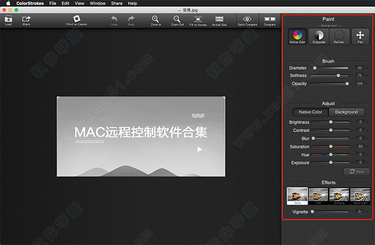
Task: Redo the last stroke
Action: (x=131, y=21)
